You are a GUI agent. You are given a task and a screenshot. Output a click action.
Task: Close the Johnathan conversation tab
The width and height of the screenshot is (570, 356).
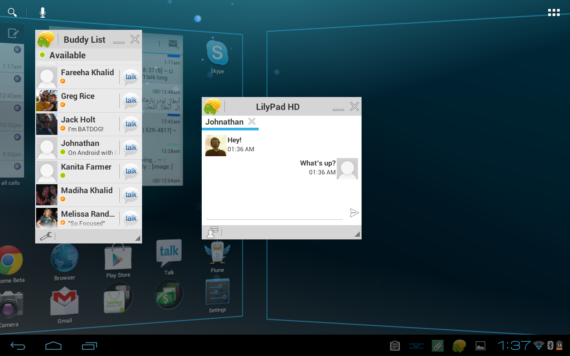tap(252, 121)
